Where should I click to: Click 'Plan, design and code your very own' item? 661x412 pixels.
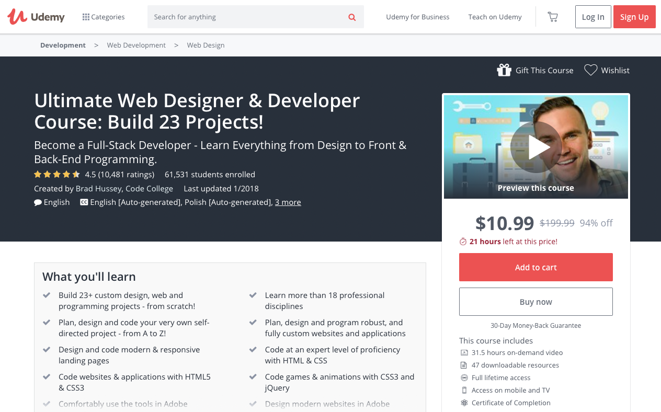pyautogui.click(x=134, y=328)
